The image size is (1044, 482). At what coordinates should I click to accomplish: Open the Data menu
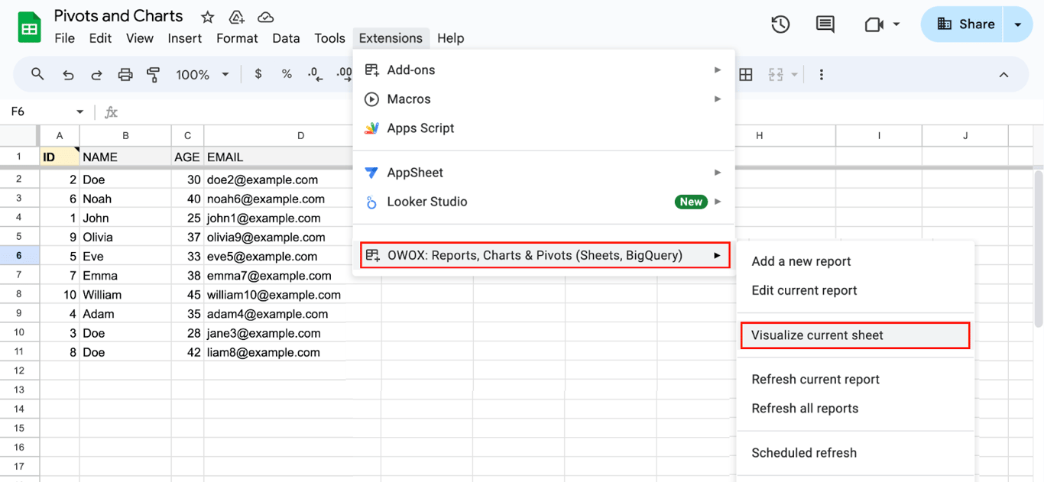coord(286,38)
